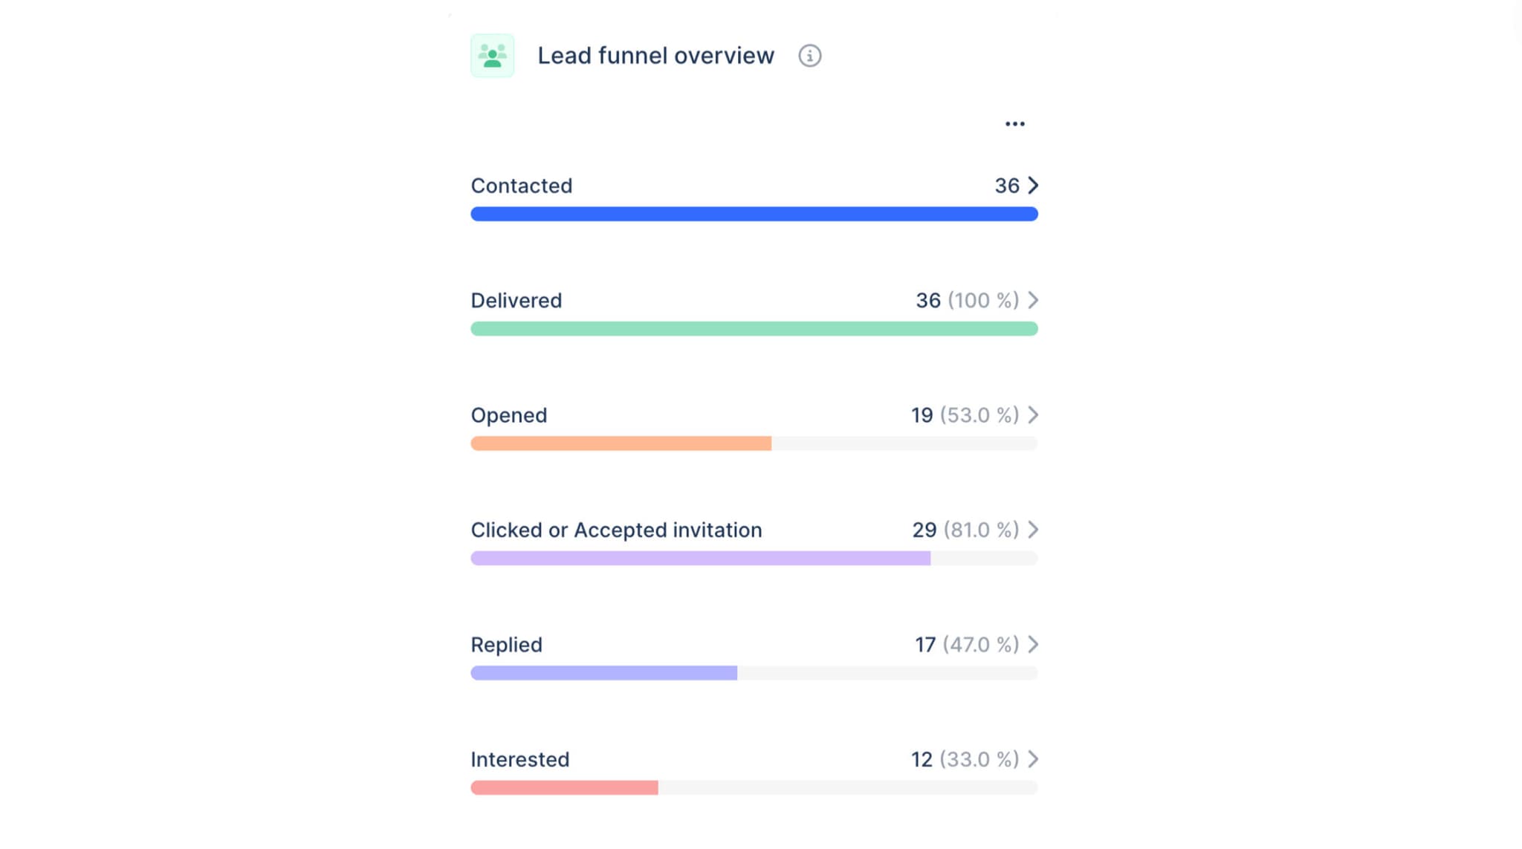The width and height of the screenshot is (1522, 849).
Task: Expand details for Clicked or Accepted invitation
Action: click(1033, 530)
